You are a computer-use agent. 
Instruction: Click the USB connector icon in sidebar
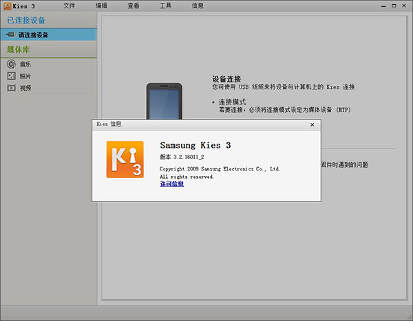click(11, 34)
